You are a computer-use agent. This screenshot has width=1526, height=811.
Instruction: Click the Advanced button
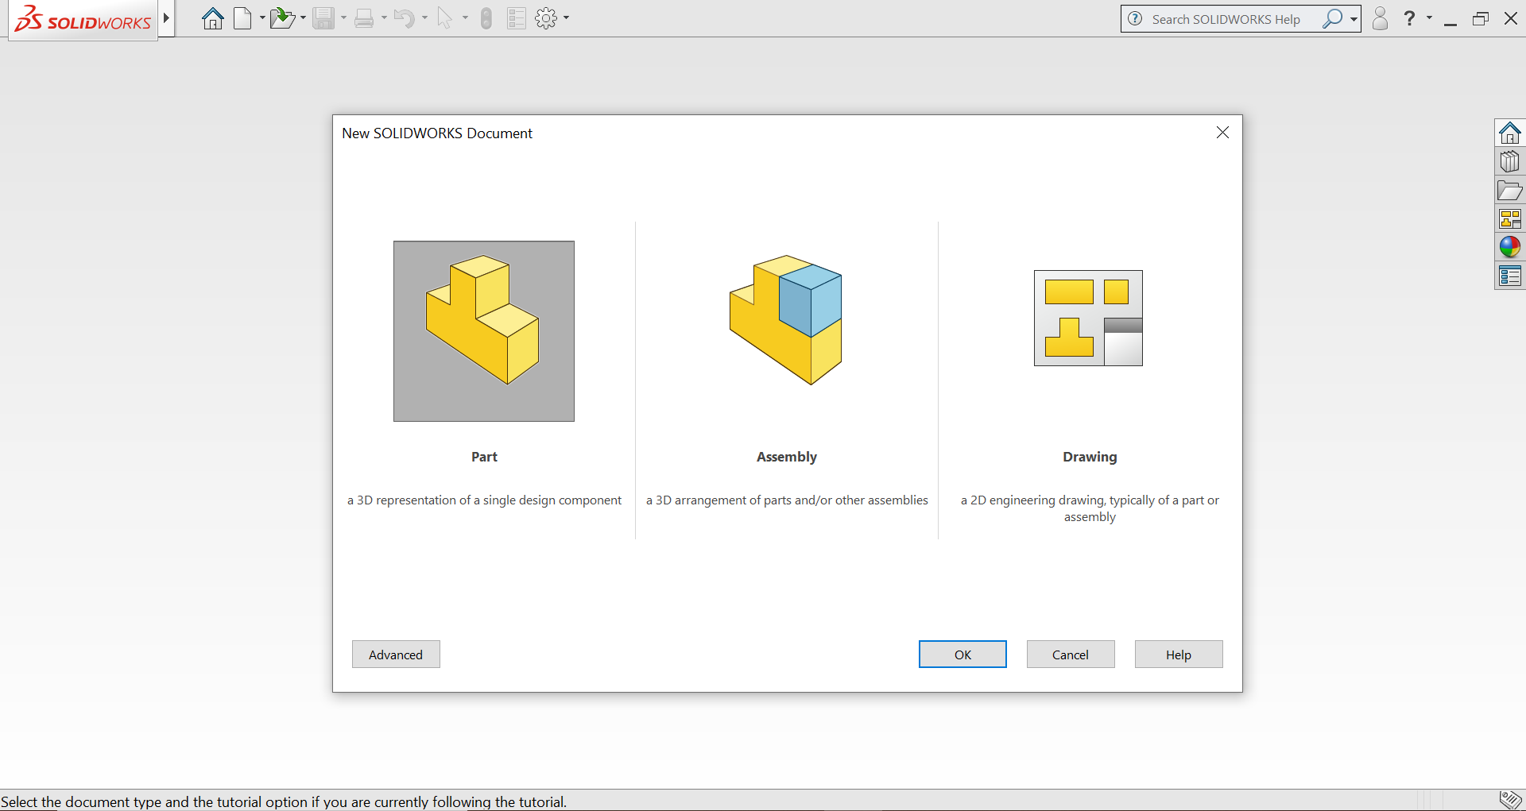[x=395, y=654]
